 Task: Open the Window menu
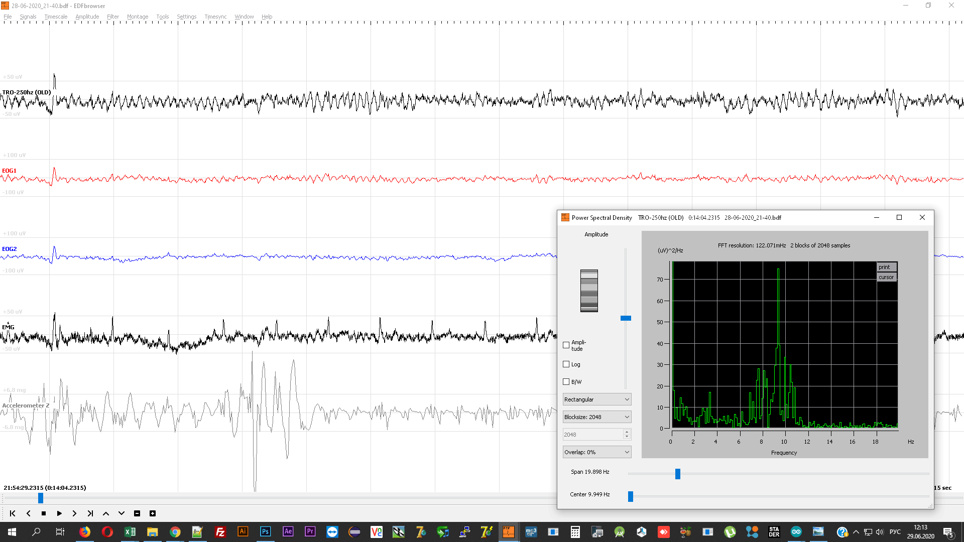coord(244,17)
